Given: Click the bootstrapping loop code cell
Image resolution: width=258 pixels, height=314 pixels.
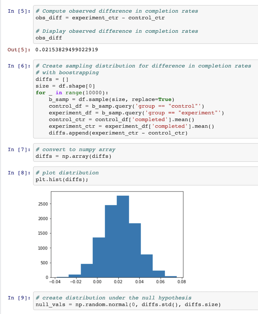Looking at the screenshot, I should point(146,99).
